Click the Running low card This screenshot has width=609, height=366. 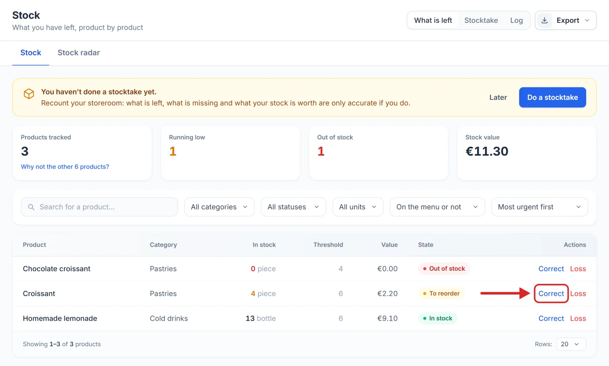point(230,153)
